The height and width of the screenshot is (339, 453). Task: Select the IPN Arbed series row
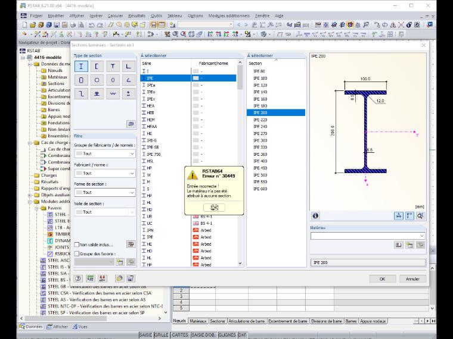188,230
